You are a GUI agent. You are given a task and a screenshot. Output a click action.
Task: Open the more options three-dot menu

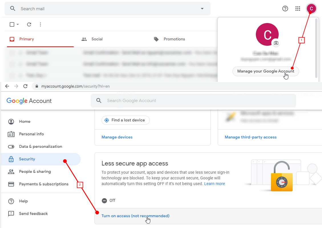40,24
